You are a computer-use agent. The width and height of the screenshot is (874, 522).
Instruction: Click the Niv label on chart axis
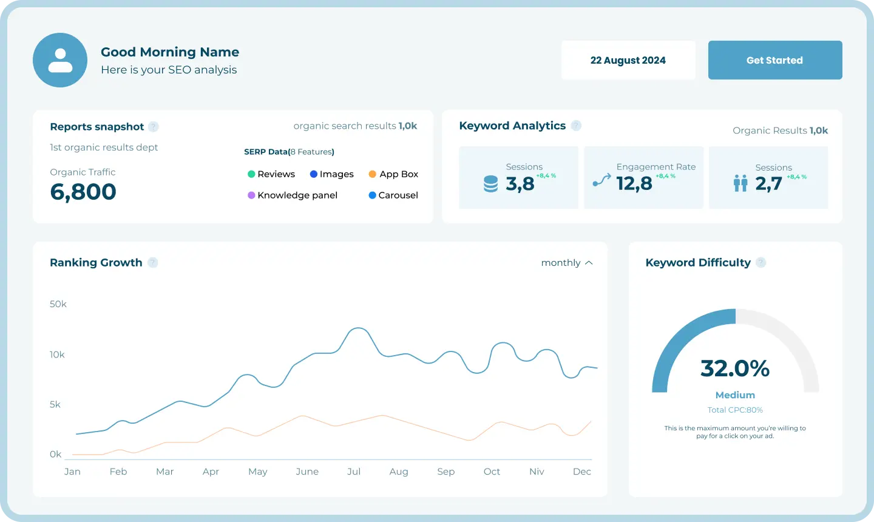click(537, 472)
